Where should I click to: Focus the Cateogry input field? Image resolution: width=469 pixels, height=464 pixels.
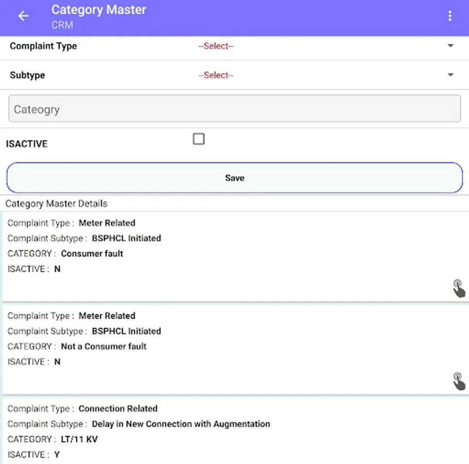click(234, 109)
